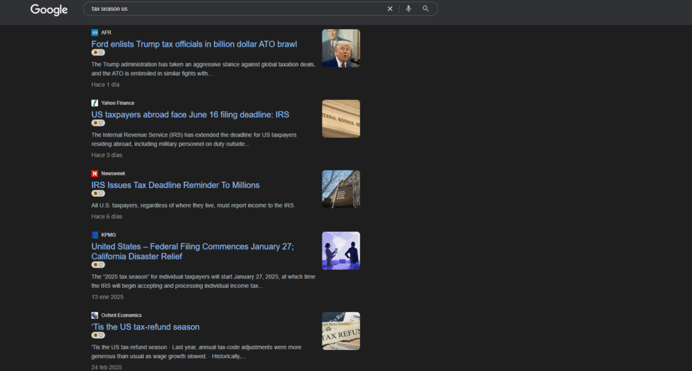Toggle the pill switch under the Ford enlists Trump headline

pos(98,53)
